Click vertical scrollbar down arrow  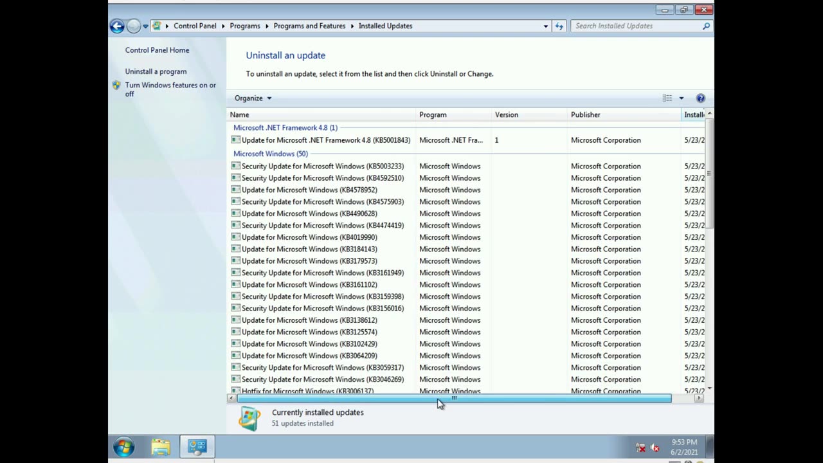coord(709,389)
